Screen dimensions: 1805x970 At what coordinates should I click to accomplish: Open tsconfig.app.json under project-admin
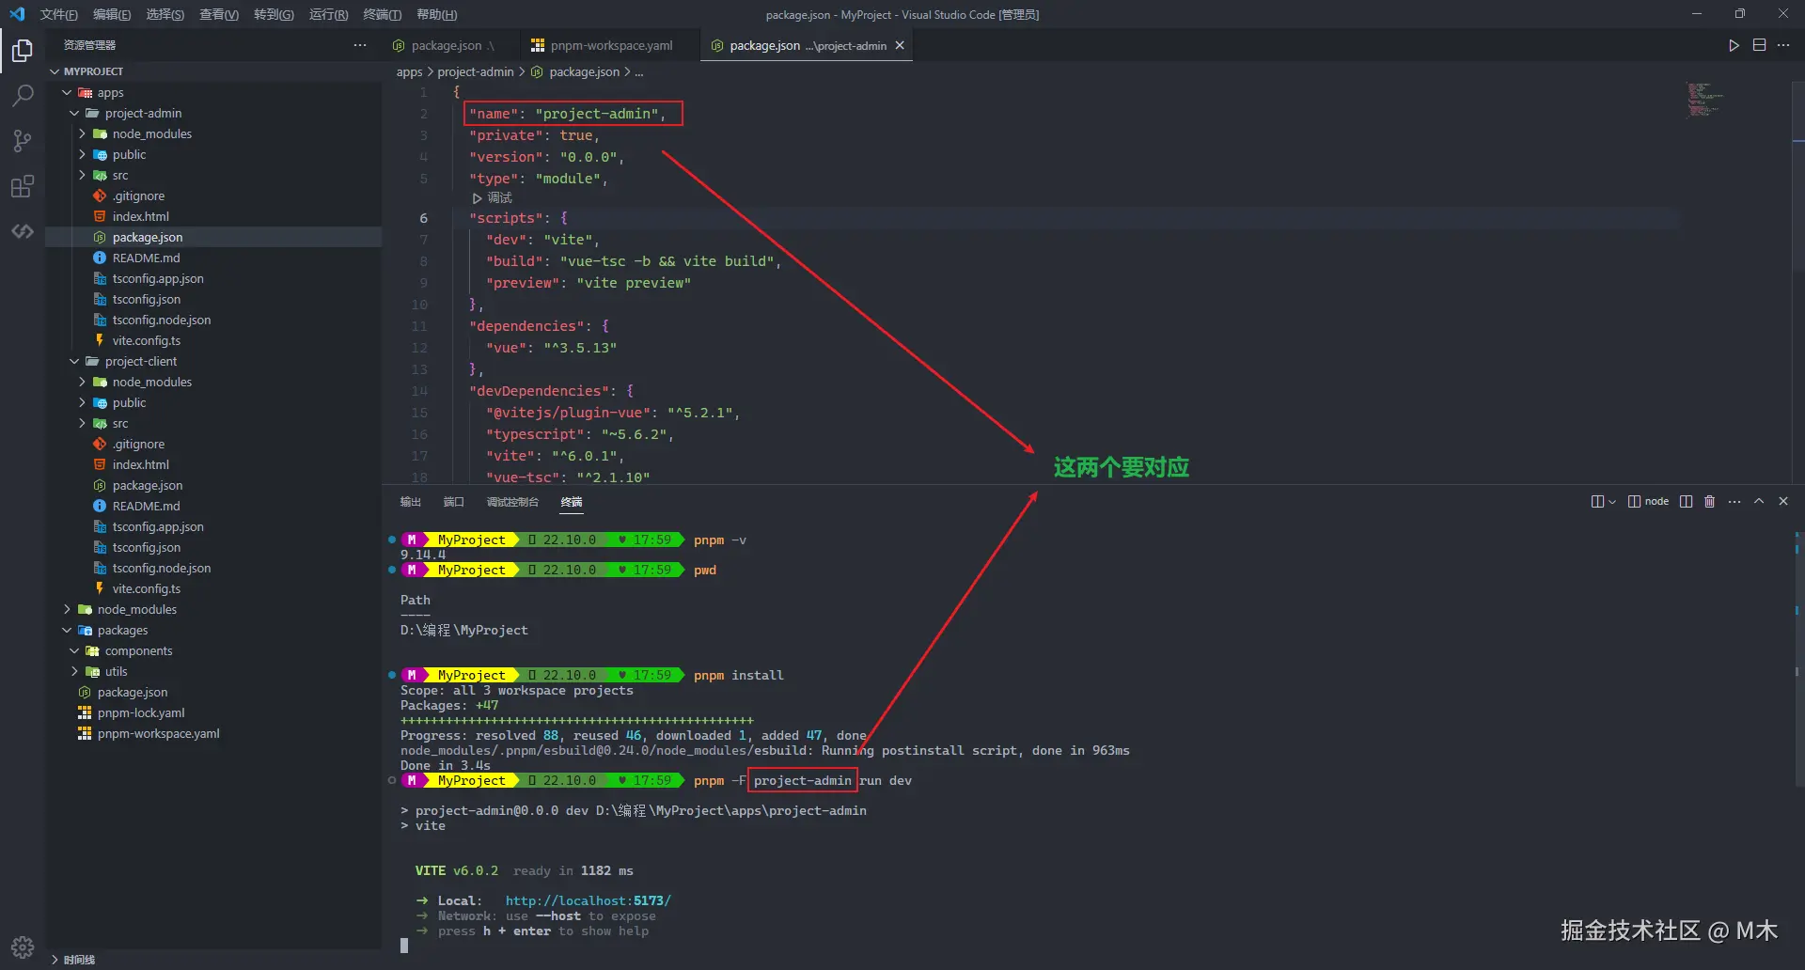pyautogui.click(x=157, y=278)
